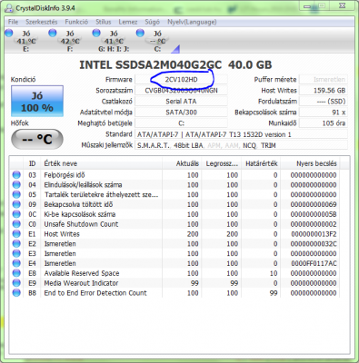Click the serial number (Sorozatszám) field
This screenshot has width=359, height=363.
point(181,91)
